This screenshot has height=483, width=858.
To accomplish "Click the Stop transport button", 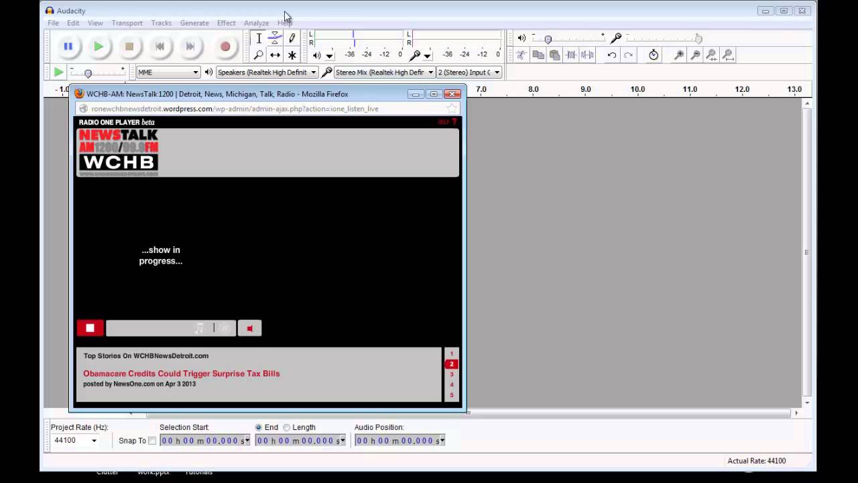I will click(x=129, y=46).
